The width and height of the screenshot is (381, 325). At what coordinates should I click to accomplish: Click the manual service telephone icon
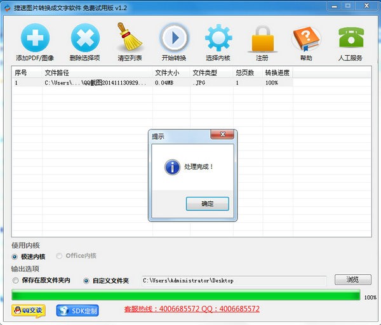(x=351, y=37)
